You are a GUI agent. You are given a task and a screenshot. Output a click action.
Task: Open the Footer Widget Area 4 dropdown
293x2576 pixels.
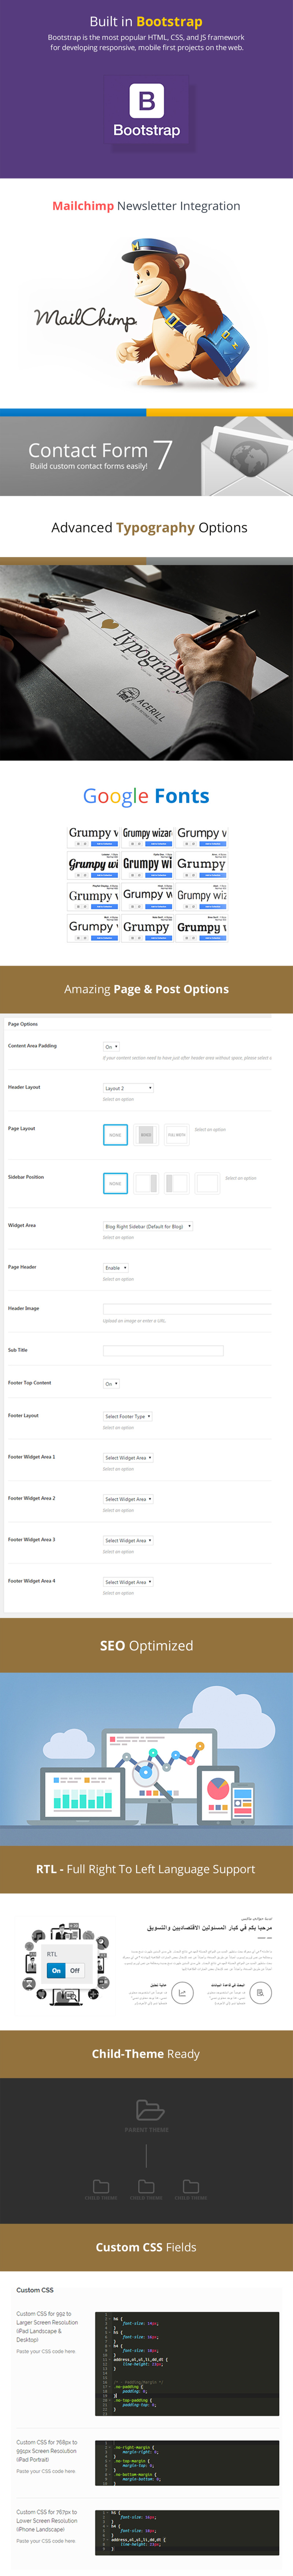pyautogui.click(x=128, y=1582)
